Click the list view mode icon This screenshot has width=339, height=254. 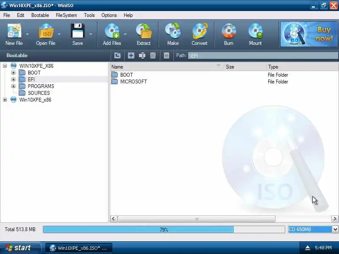(x=166, y=55)
